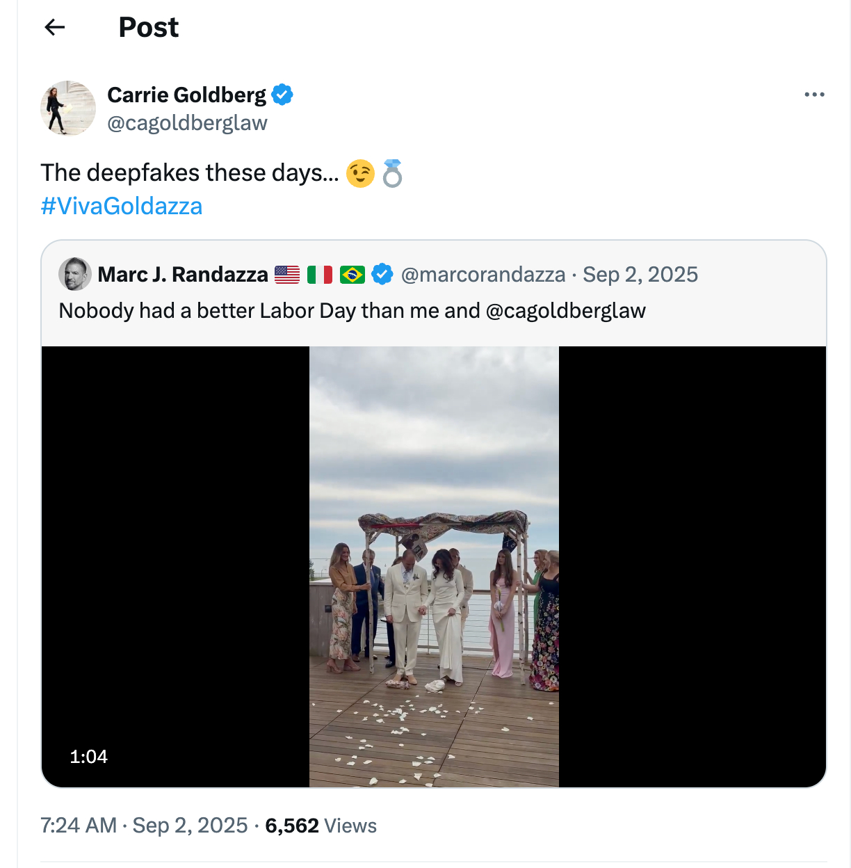Open the more options ellipsis menu

pyautogui.click(x=814, y=95)
